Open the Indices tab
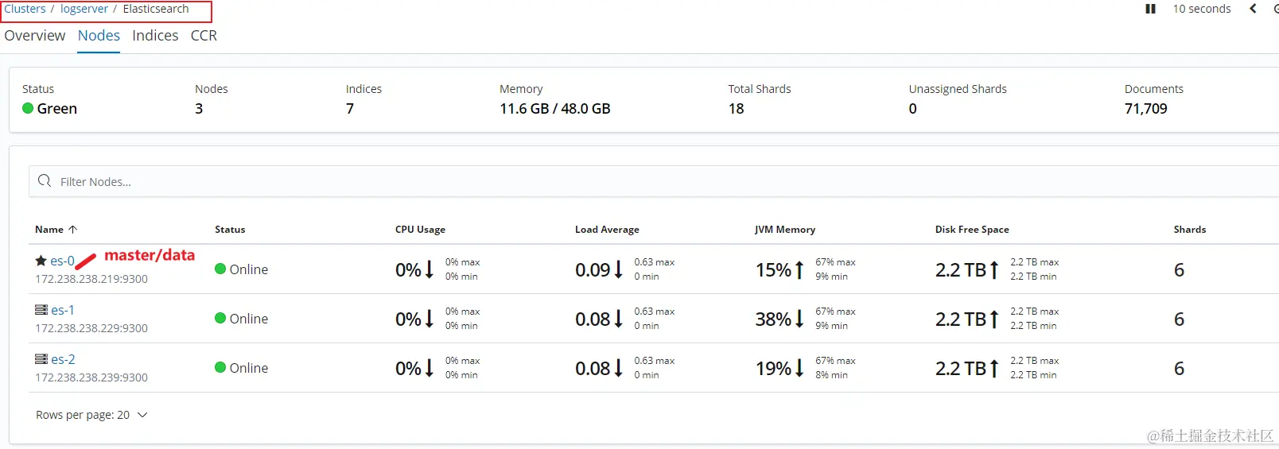 tap(155, 36)
